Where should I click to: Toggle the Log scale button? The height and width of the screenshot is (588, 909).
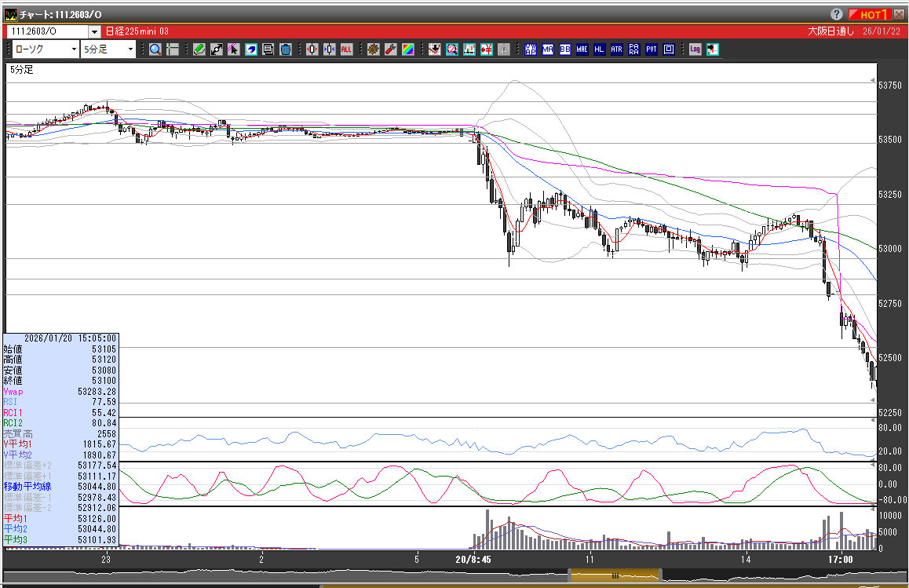point(695,49)
